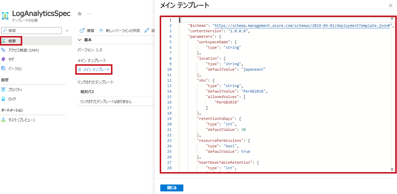Click "workspaceName" in the code

click(214, 42)
